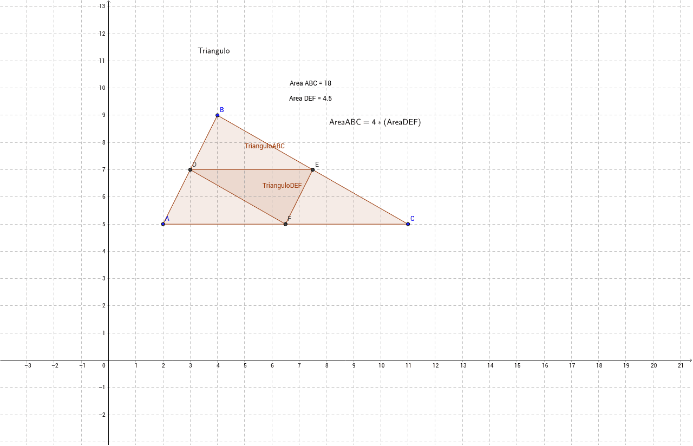Viewport: 693px width, 446px height.
Task: Click midpoint E on side BC
Action: [x=313, y=170]
